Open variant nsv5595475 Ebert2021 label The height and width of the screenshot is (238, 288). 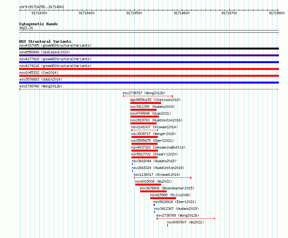click(x=152, y=141)
